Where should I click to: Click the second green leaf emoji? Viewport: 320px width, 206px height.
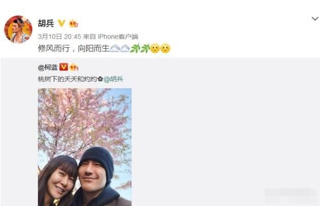[x=145, y=48]
